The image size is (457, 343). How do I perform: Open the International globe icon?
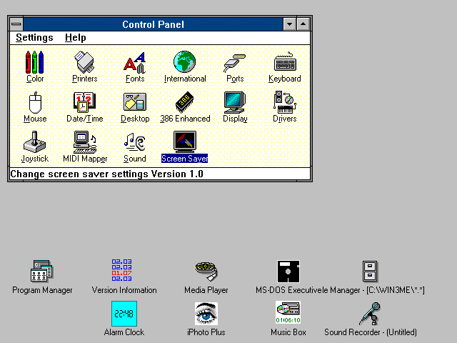[184, 62]
